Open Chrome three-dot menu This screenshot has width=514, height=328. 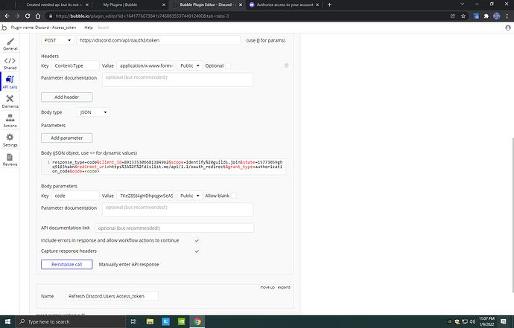507,16
